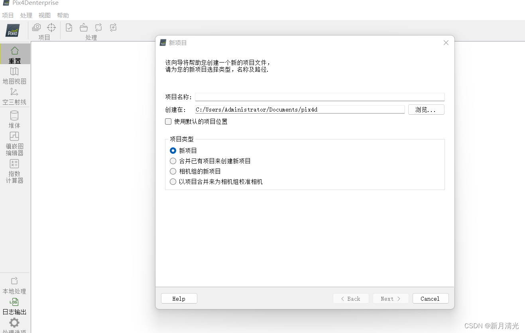
Task: Open the 空三射线 rayCloud view
Action: (x=15, y=96)
